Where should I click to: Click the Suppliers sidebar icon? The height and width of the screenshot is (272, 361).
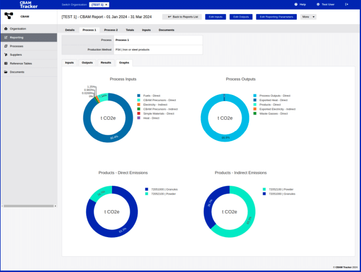6,55
